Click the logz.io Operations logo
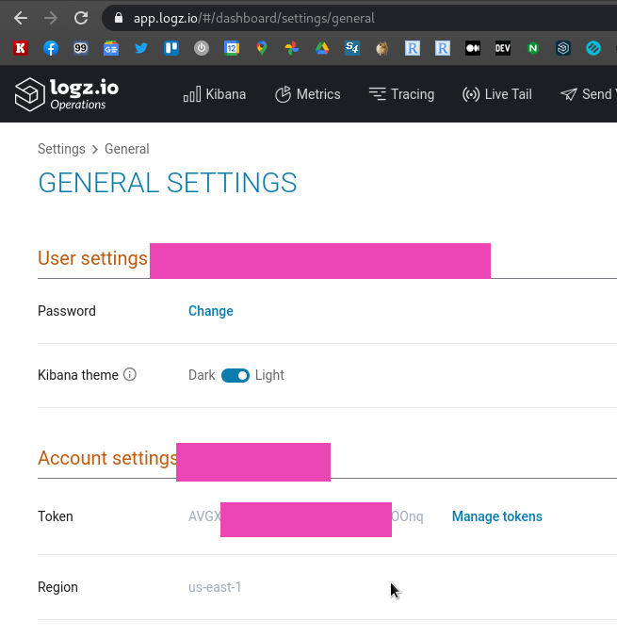This screenshot has width=617, height=638. [x=67, y=94]
